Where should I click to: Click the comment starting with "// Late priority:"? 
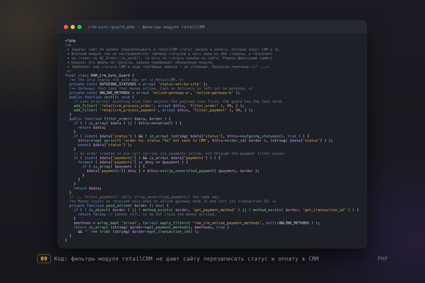[178, 101]
